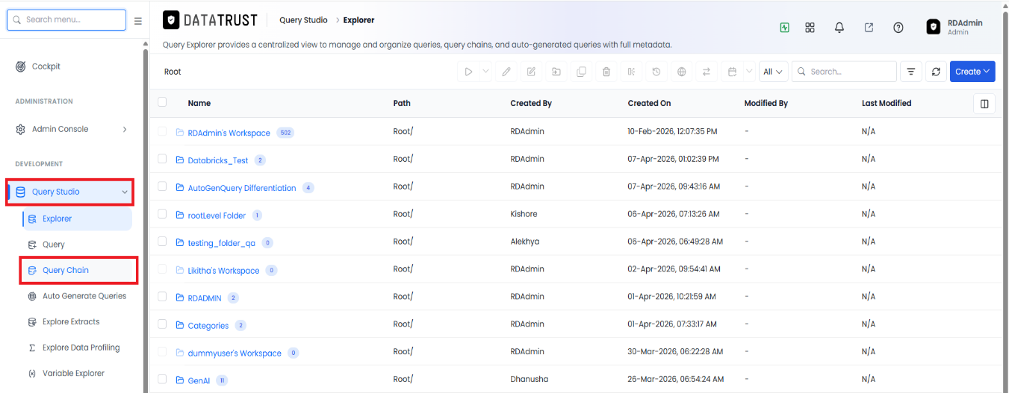Open the AutoGenQuery Differentiation folder
1009x393 pixels.
pos(241,188)
